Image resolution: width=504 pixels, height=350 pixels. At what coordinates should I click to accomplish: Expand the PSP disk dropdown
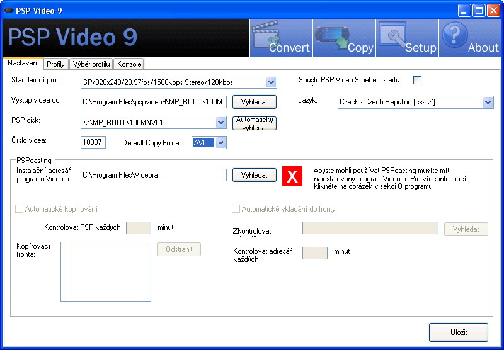tap(220, 123)
